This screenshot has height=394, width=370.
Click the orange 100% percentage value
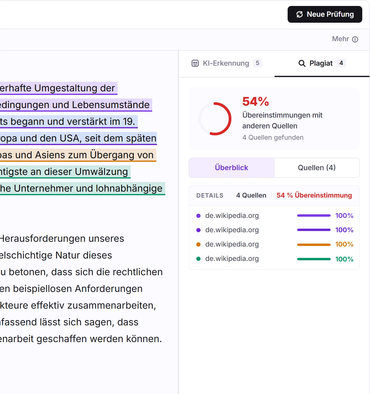pyautogui.click(x=344, y=244)
